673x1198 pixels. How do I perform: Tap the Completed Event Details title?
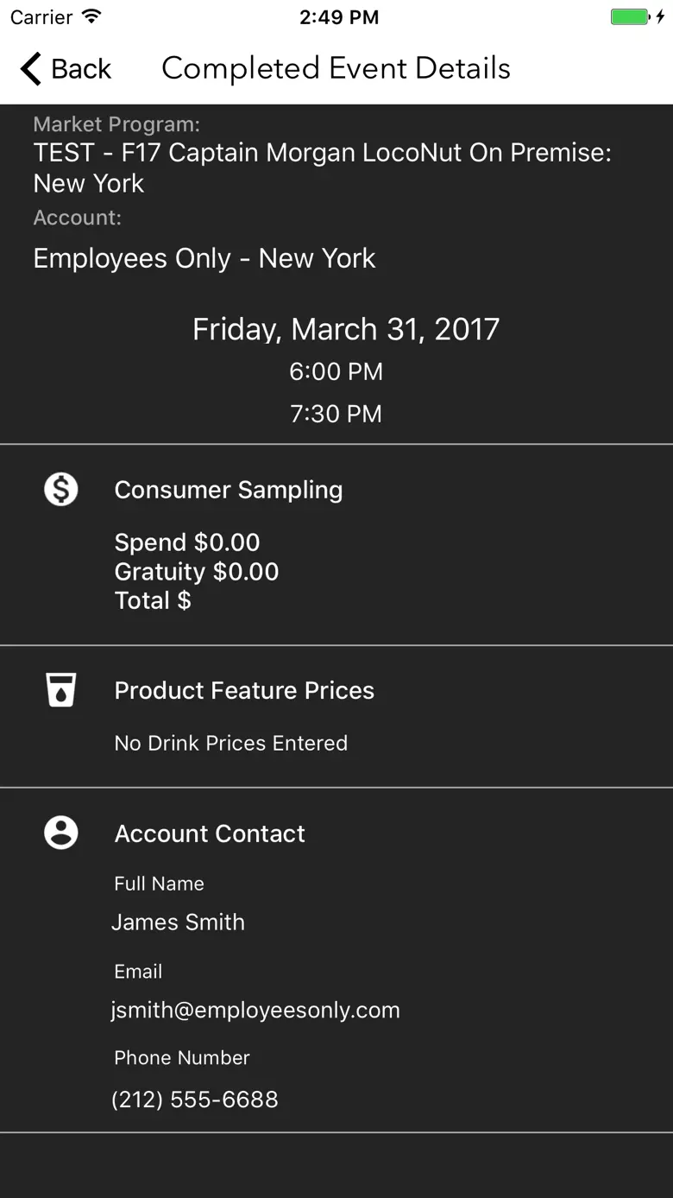point(336,68)
